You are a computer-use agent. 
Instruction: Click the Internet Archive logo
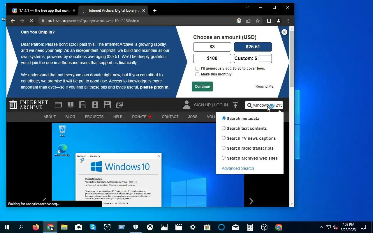tap(29, 105)
